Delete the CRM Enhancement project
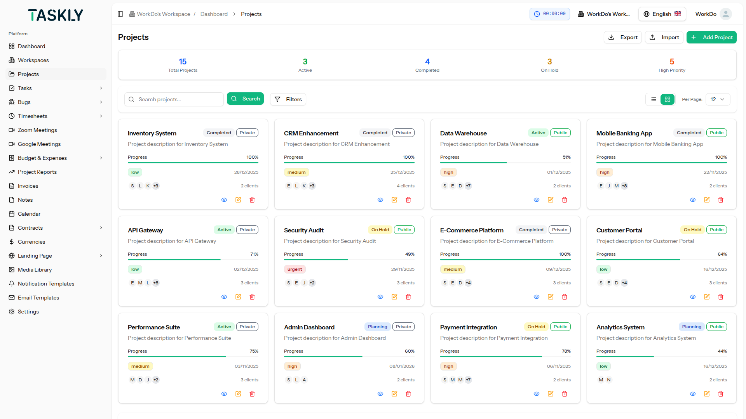The image size is (746, 419). coord(408,200)
